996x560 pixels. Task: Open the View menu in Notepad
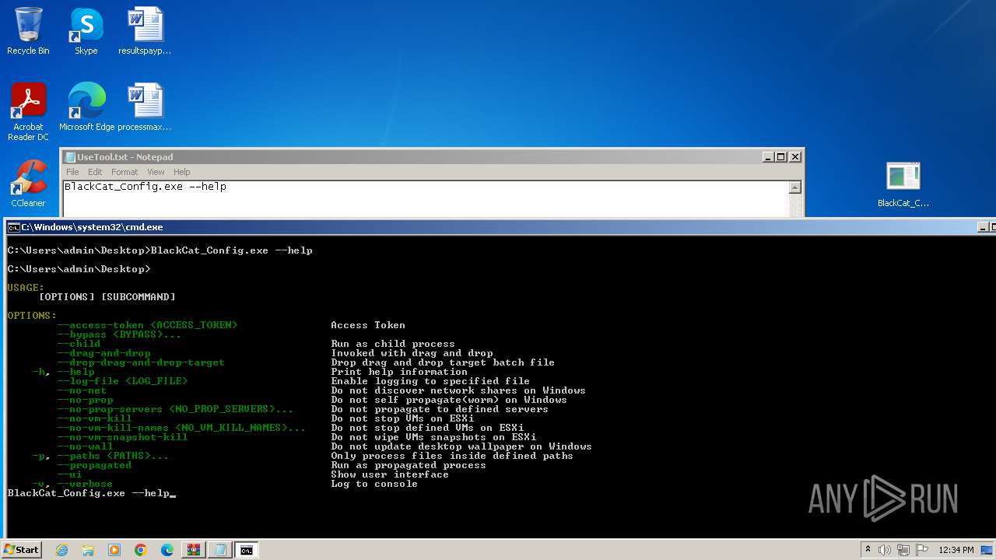[156, 172]
